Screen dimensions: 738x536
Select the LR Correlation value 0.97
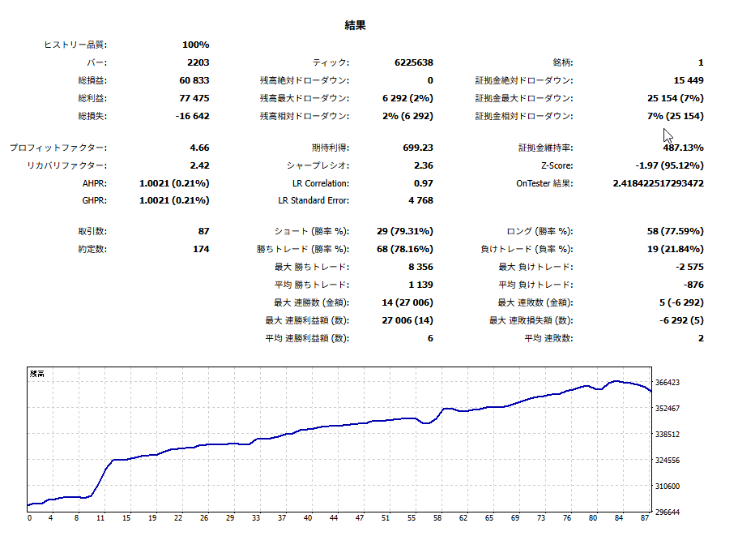click(424, 184)
